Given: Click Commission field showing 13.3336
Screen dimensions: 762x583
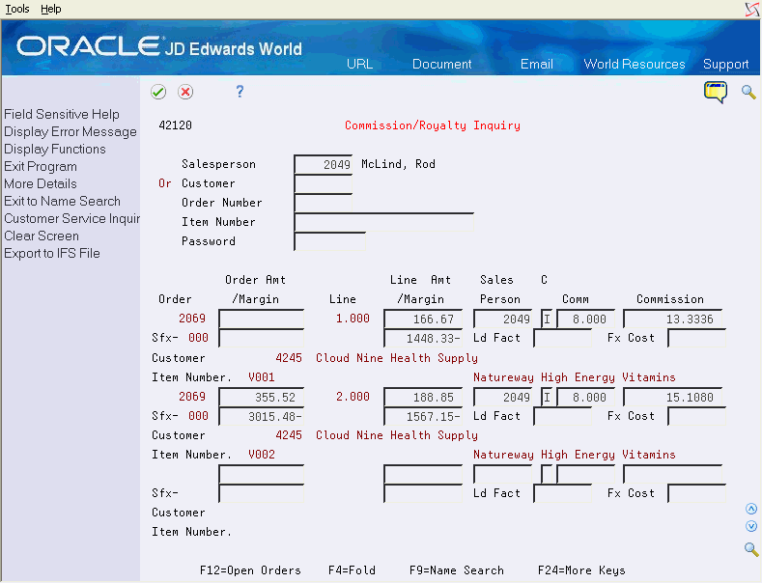Looking at the screenshot, I should tap(672, 319).
